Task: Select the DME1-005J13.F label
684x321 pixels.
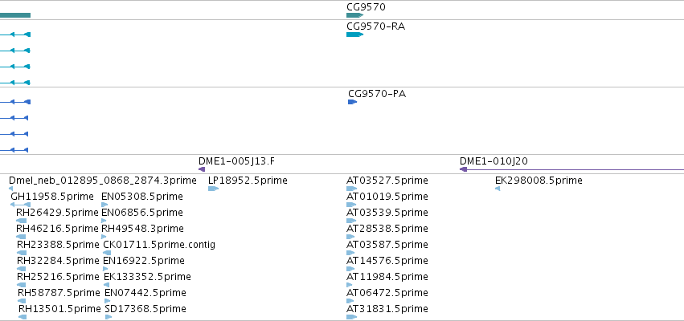Action: click(x=236, y=161)
